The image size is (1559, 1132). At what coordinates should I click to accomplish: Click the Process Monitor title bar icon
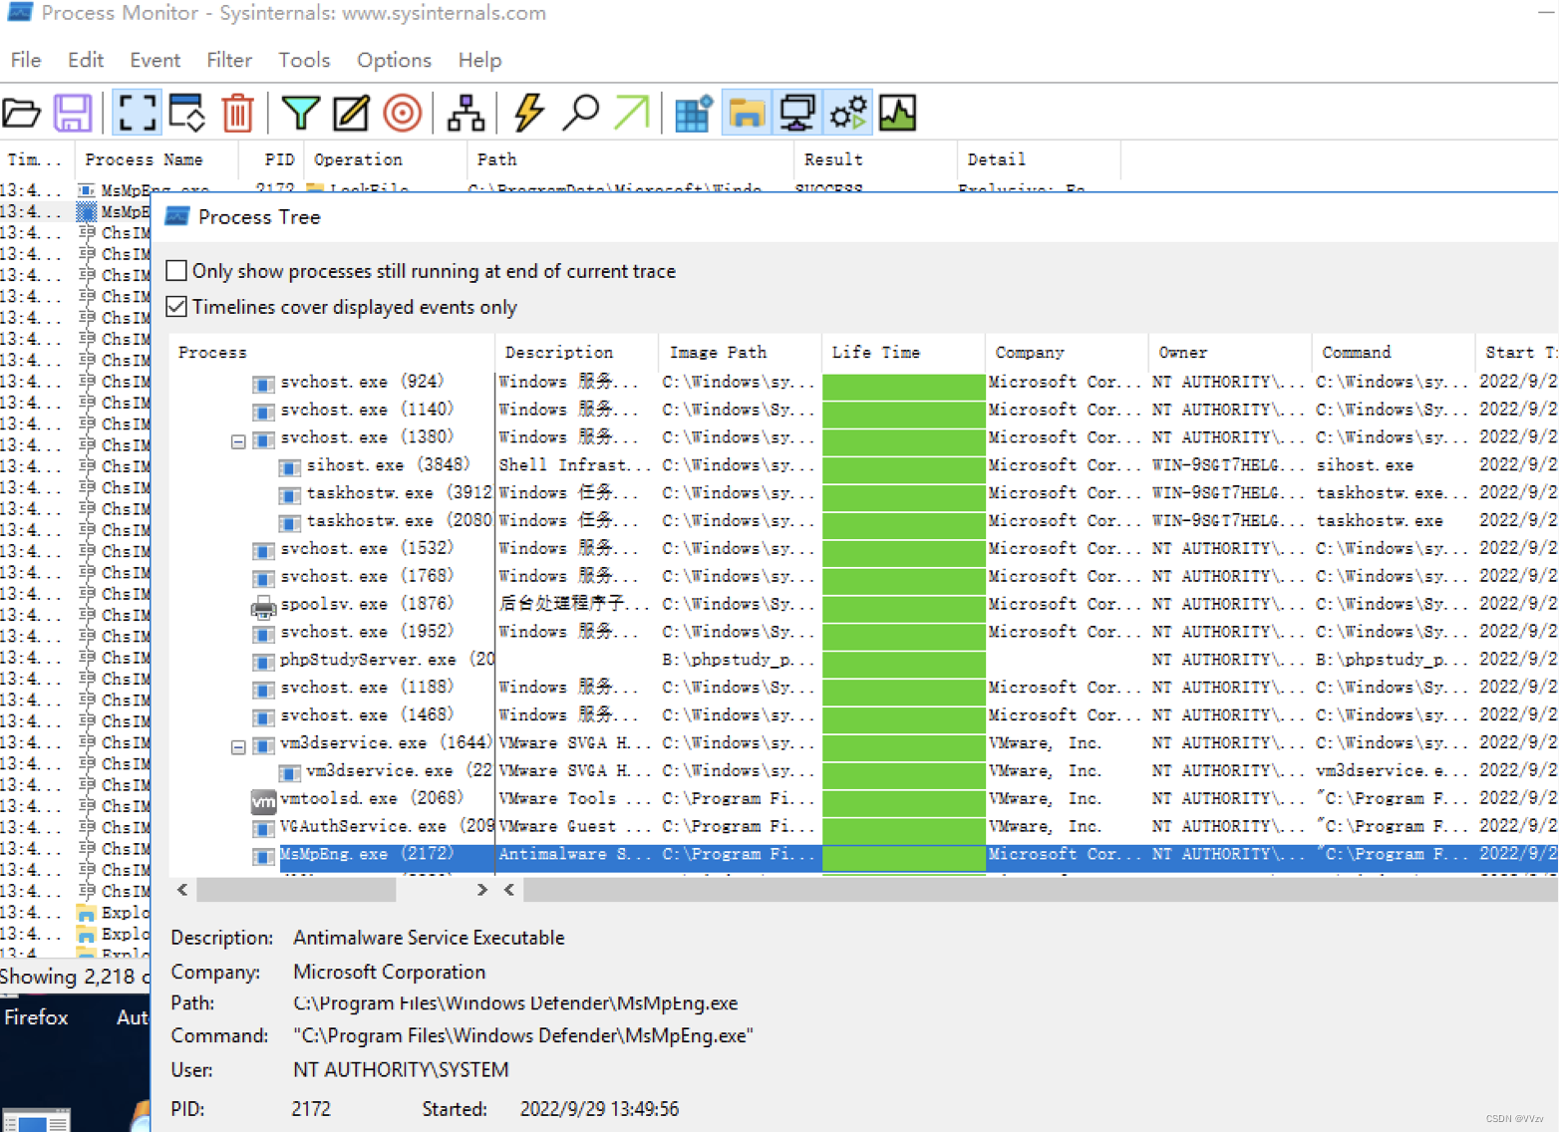click(x=20, y=13)
